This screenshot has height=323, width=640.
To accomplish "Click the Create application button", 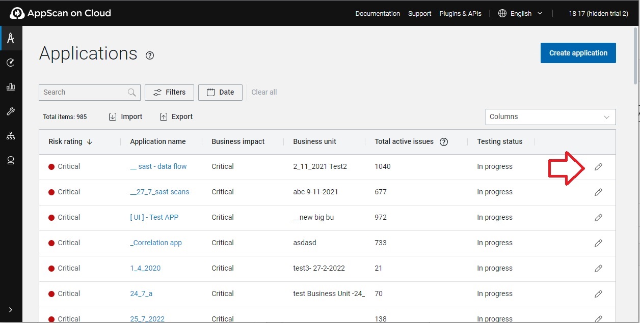I will [578, 53].
